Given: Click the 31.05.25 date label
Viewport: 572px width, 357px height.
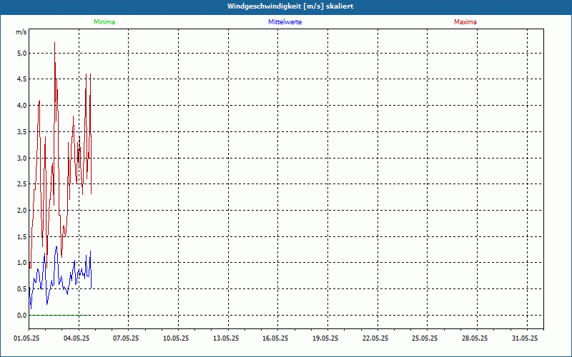Looking at the screenshot, I should (x=525, y=338).
